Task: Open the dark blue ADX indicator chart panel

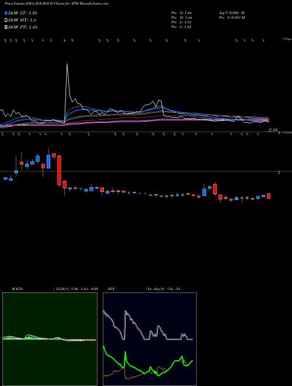Action: click(x=150, y=339)
